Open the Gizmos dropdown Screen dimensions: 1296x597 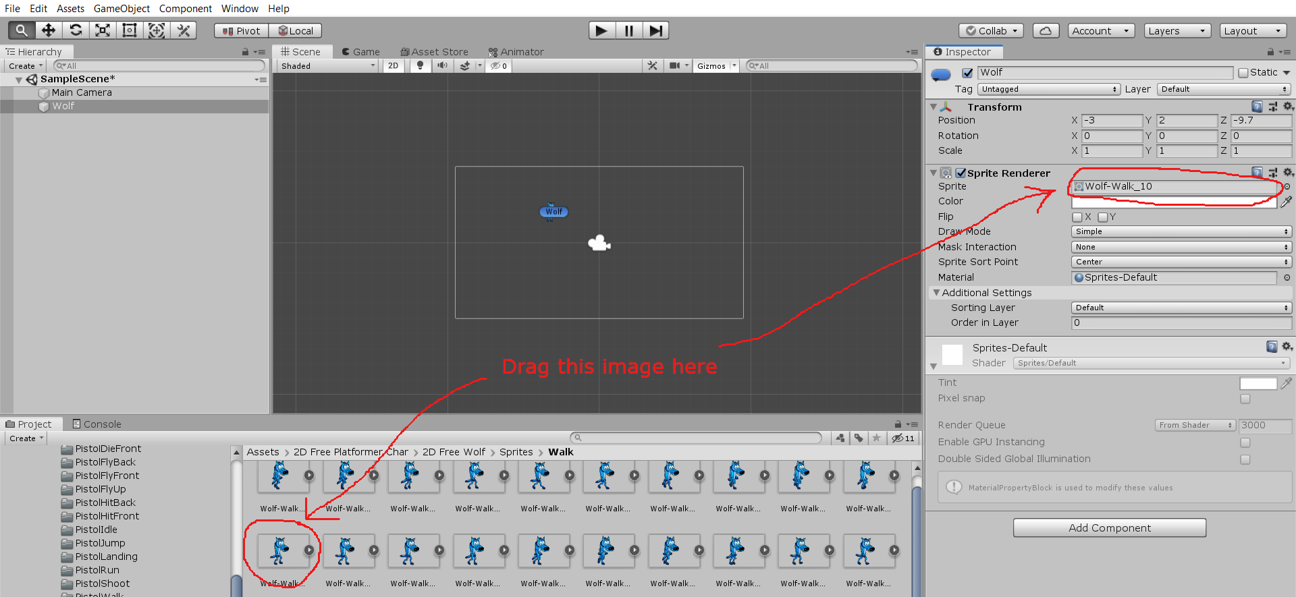click(716, 66)
